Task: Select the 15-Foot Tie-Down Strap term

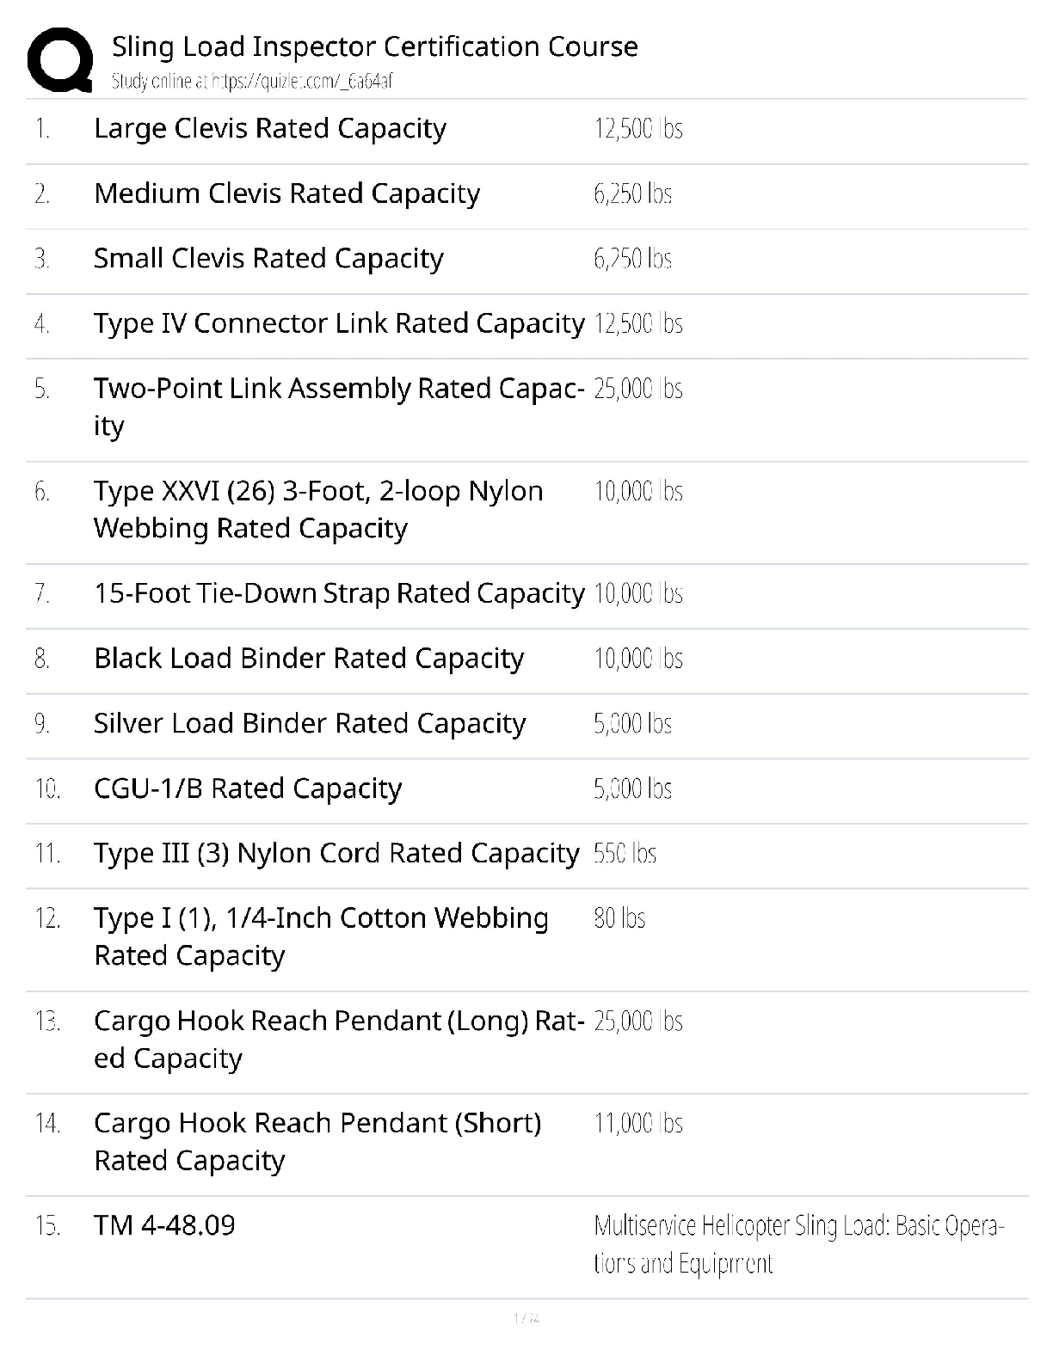Action: pyautogui.click(x=339, y=593)
